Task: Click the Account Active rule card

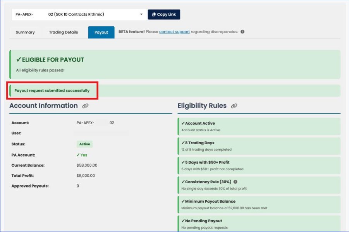Action: [259, 126]
